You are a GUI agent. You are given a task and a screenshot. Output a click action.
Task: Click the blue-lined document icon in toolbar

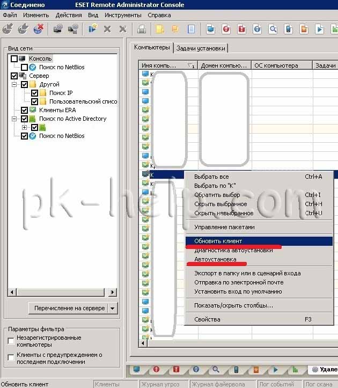[191, 29]
